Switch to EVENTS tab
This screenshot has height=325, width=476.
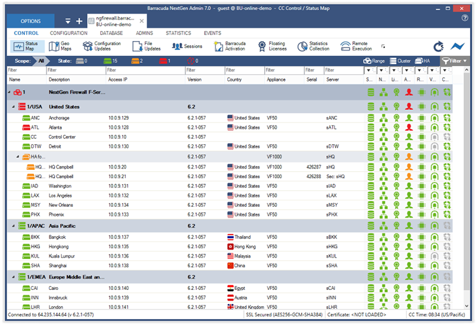click(x=212, y=33)
